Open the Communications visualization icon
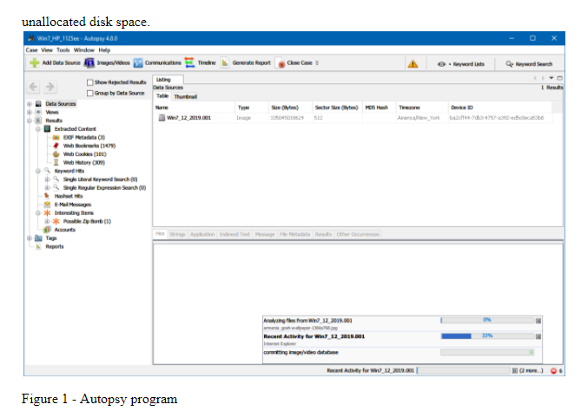Viewport: 581px width, 411px height. click(x=138, y=63)
